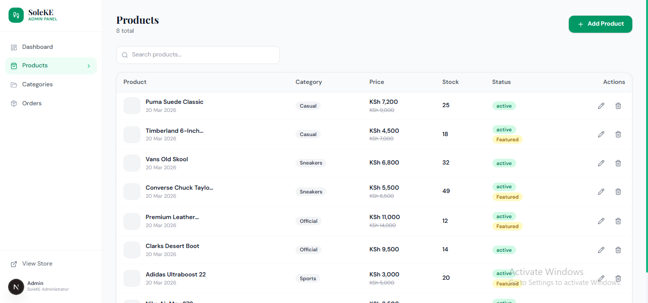Click the Sports badge in Adidas row
This screenshot has width=648, height=303.
click(x=308, y=279)
